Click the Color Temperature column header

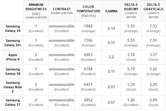pyautogui.click(x=88, y=11)
